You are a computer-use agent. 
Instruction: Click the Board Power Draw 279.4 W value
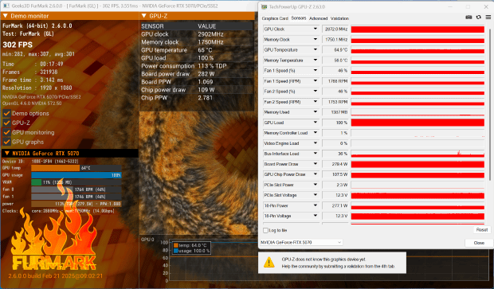coord(335,164)
